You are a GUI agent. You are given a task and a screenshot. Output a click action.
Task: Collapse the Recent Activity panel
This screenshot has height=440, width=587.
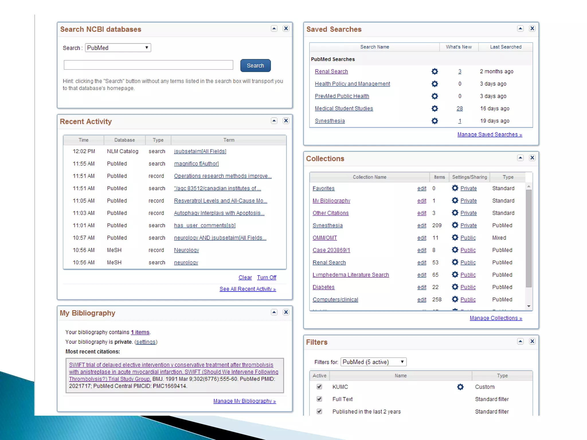pyautogui.click(x=274, y=121)
